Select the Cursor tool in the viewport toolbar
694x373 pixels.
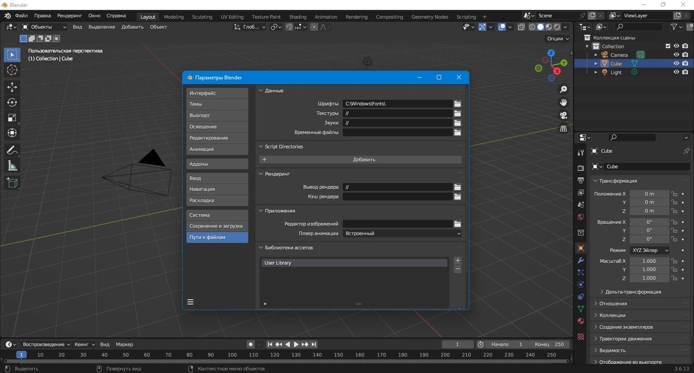12,70
